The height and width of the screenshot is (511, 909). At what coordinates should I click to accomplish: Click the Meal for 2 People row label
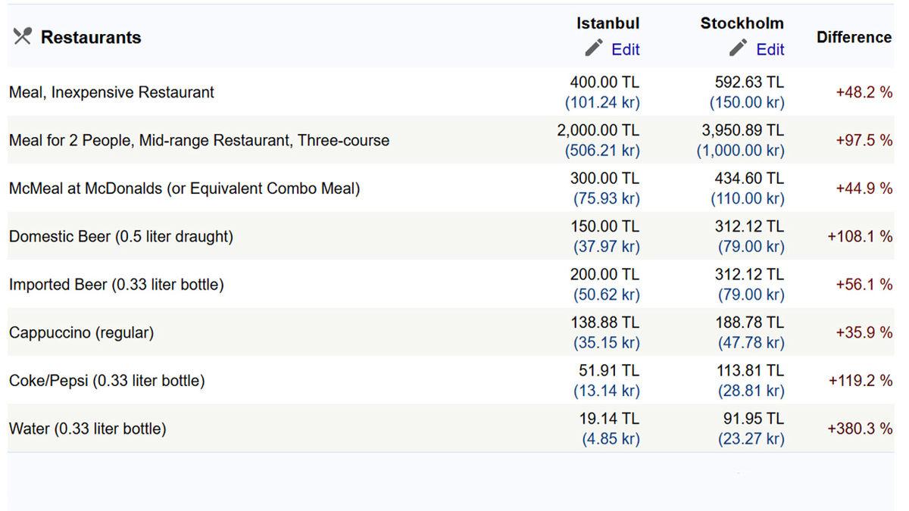(199, 140)
